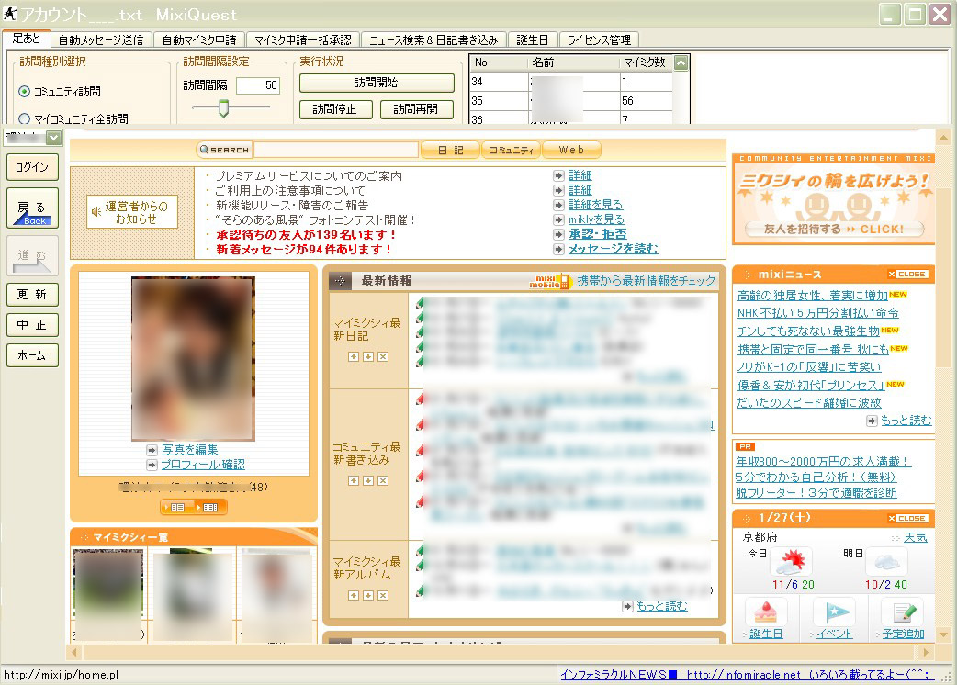Click the ホーム button
This screenshot has width=957, height=685.
[32, 355]
